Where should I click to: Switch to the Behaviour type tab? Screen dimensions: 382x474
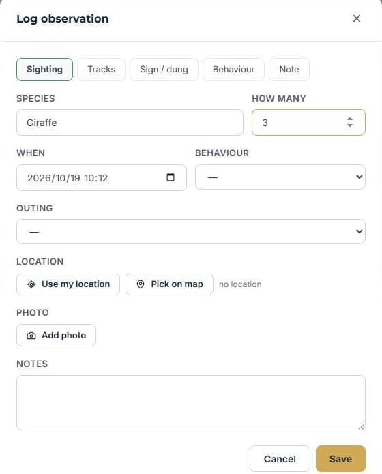233,70
